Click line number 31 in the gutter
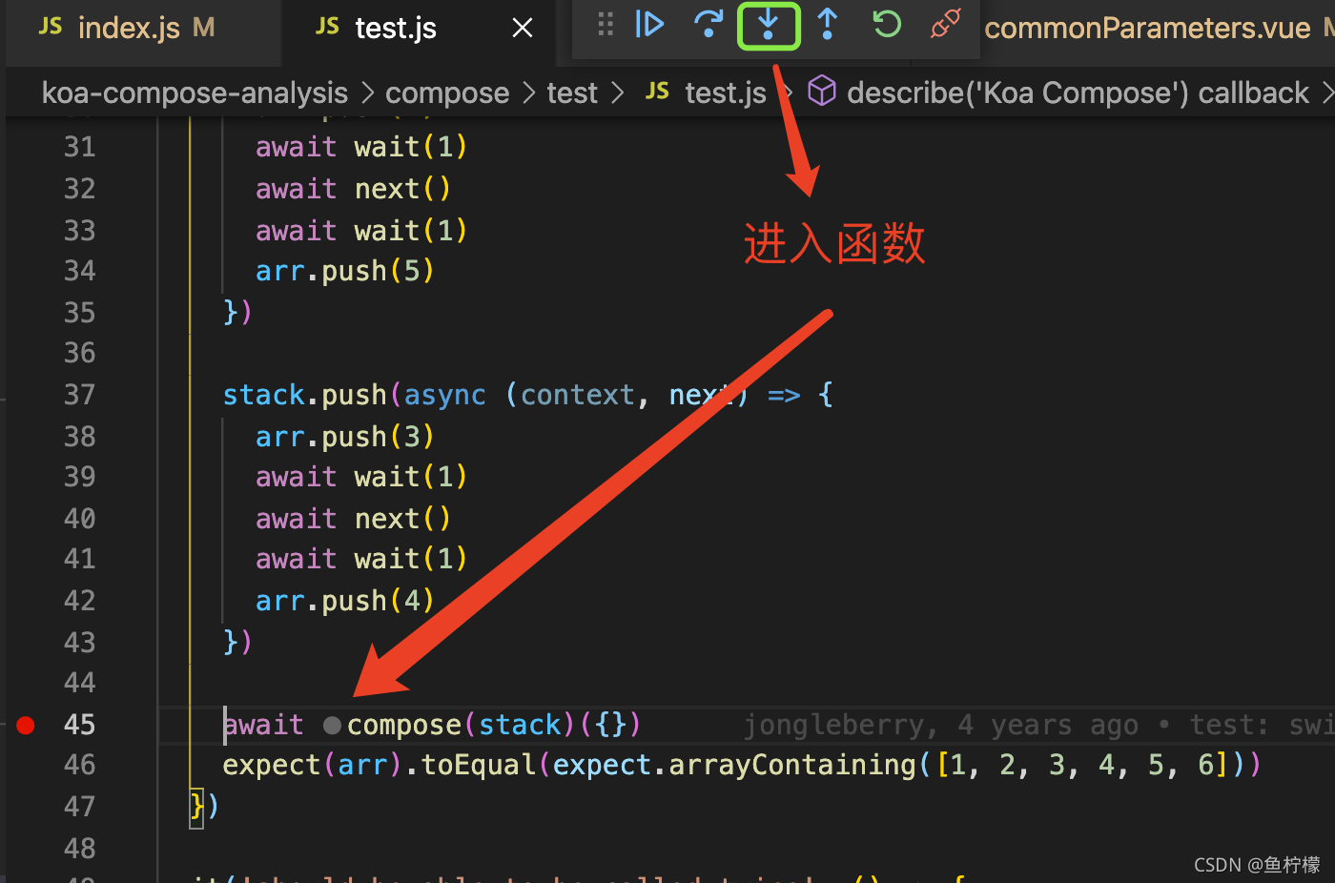Viewport: 1335px width, 883px height. pyautogui.click(x=80, y=147)
